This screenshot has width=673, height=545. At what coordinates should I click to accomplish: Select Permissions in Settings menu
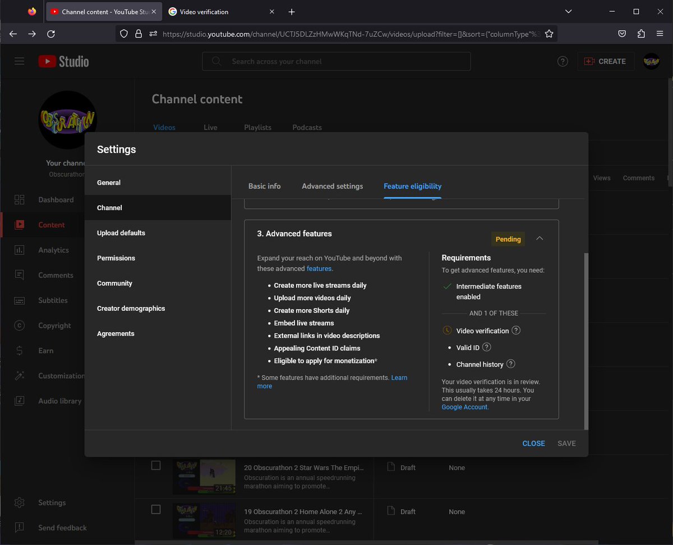tap(158, 258)
